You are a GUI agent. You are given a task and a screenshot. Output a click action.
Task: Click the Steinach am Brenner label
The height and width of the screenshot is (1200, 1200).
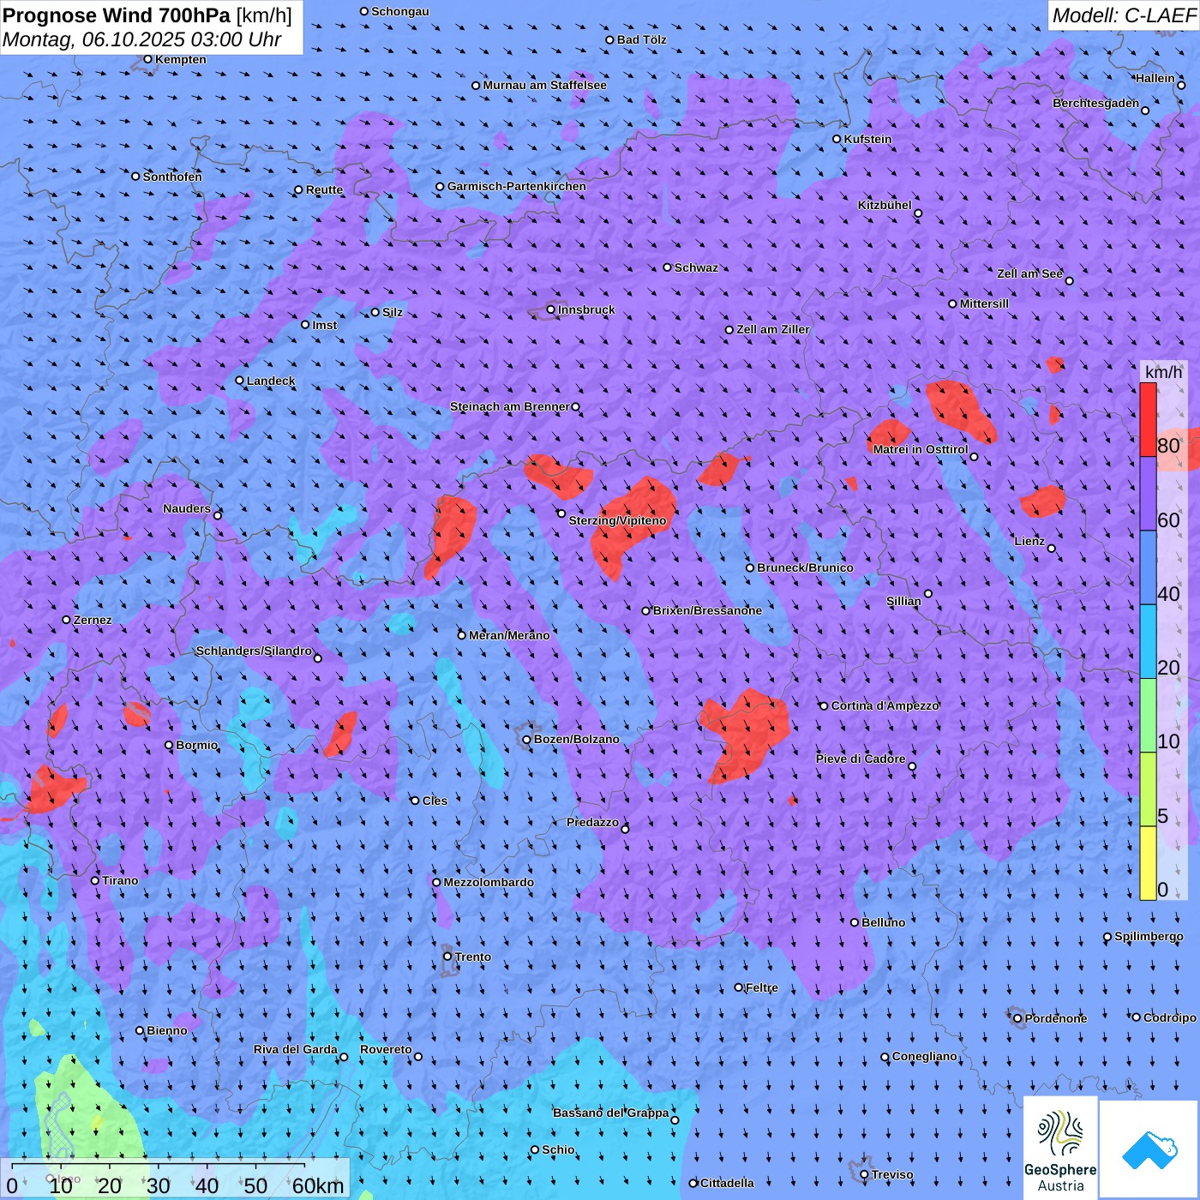point(510,406)
